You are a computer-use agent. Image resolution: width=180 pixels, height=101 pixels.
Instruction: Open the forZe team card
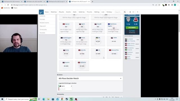pyautogui.click(x=66, y=53)
